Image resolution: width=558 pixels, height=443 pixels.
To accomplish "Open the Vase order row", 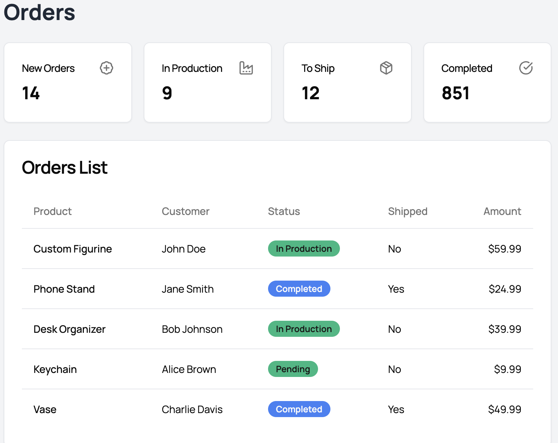I will tap(45, 409).
